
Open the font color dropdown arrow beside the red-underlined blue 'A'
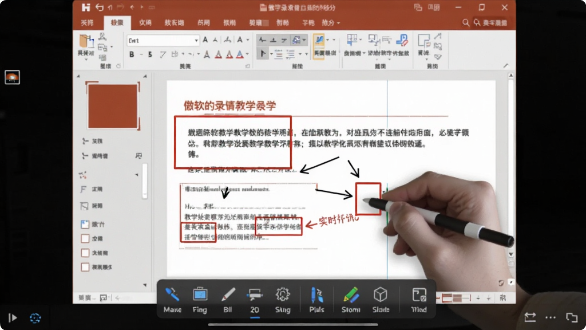[247, 54]
